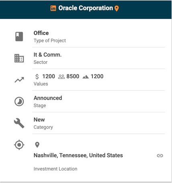This screenshot has height=183, width=172.
Task: Click Nashville, Tennessee, United States text
Action: point(78,155)
